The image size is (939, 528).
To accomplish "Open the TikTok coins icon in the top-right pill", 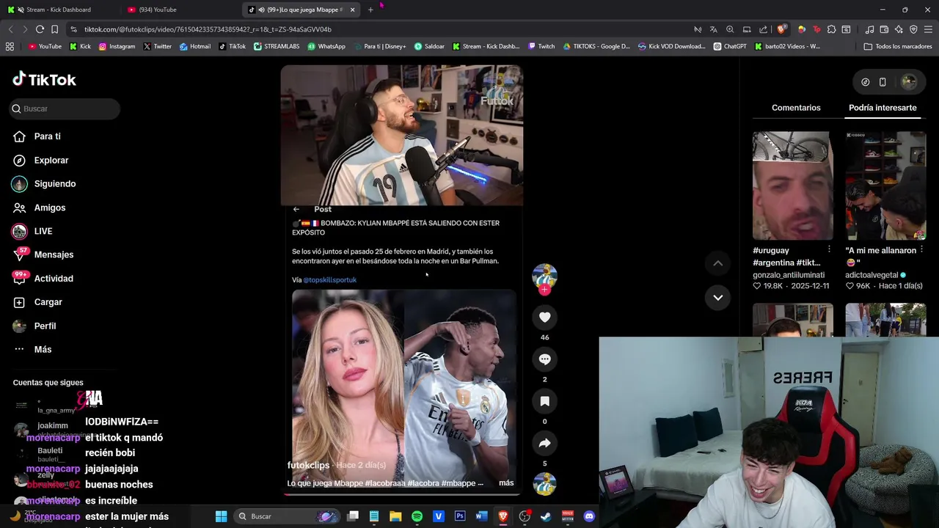I will pos(865,82).
